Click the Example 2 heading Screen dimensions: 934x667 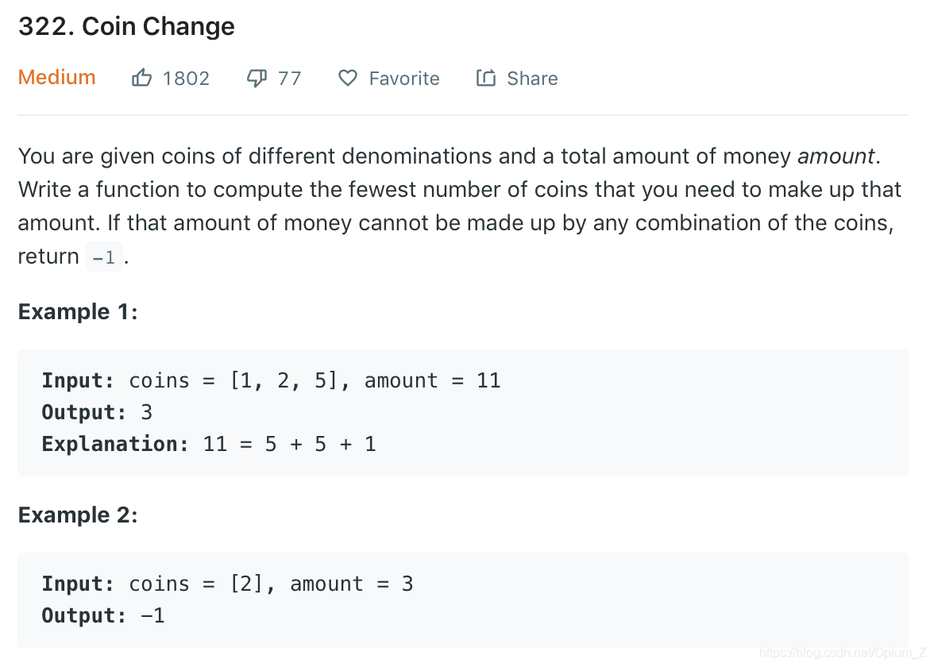[x=78, y=515]
